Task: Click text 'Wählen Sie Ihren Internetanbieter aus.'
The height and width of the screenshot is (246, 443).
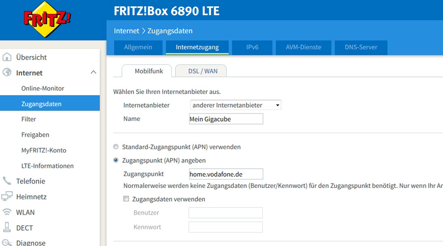Action: point(167,92)
